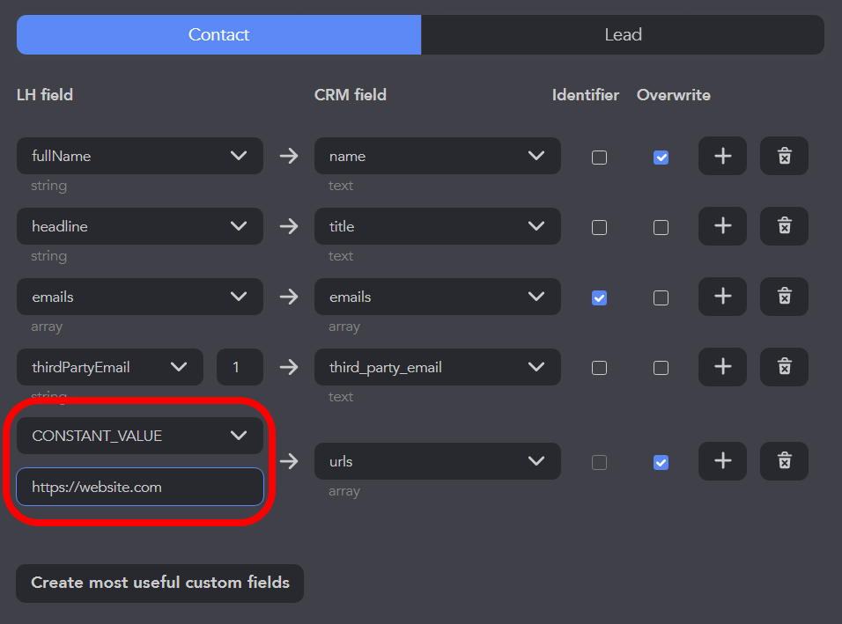Enable Identifier checkbox for name field
This screenshot has height=624, width=842.
coord(599,158)
